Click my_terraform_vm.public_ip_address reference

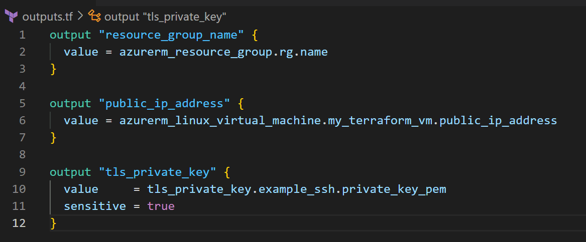coord(442,120)
